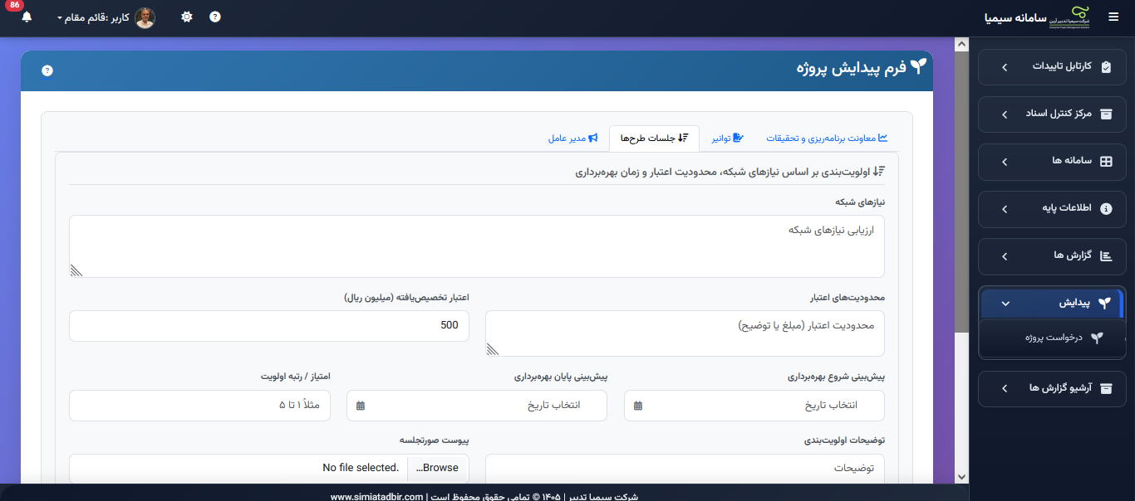Click the seedling icon in form title
The height and width of the screenshot is (501, 1135).
(918, 68)
